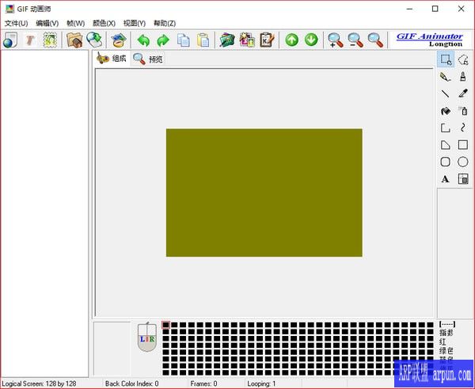Open the 帮助(Z) menu

[165, 23]
